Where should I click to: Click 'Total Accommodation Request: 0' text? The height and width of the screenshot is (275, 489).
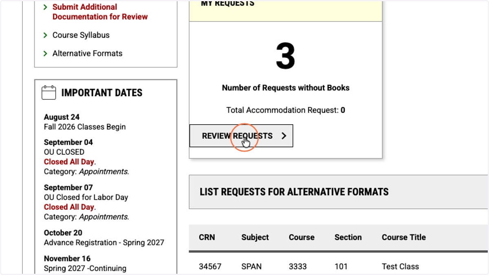click(286, 110)
